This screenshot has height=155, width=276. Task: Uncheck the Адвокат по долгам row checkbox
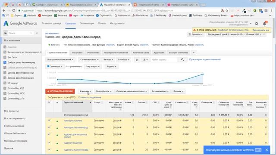pyautogui.click(x=49, y=143)
